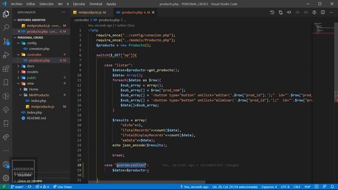This screenshot has width=338, height=190.
Task: Click the producto.php breadcrumb segment
Action: click(x=109, y=20)
